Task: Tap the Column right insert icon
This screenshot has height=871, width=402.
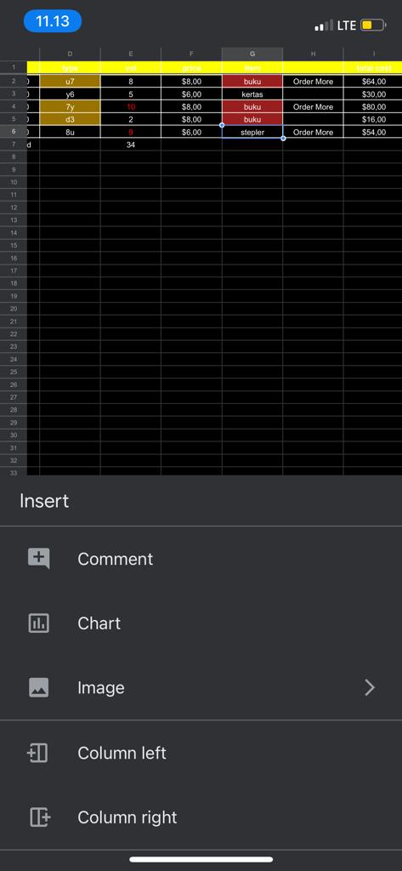Action: pyautogui.click(x=39, y=817)
